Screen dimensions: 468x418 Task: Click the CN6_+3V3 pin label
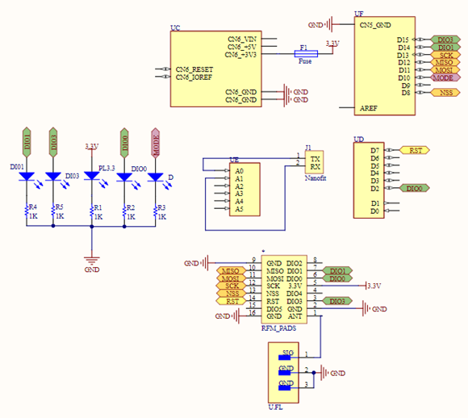pos(240,55)
